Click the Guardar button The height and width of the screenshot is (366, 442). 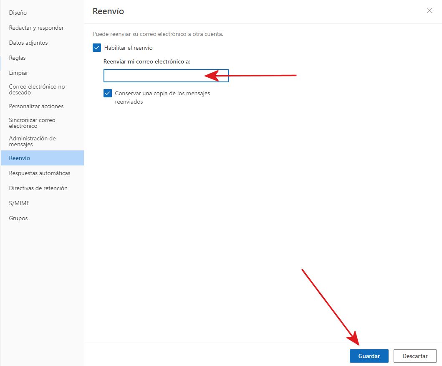369,356
